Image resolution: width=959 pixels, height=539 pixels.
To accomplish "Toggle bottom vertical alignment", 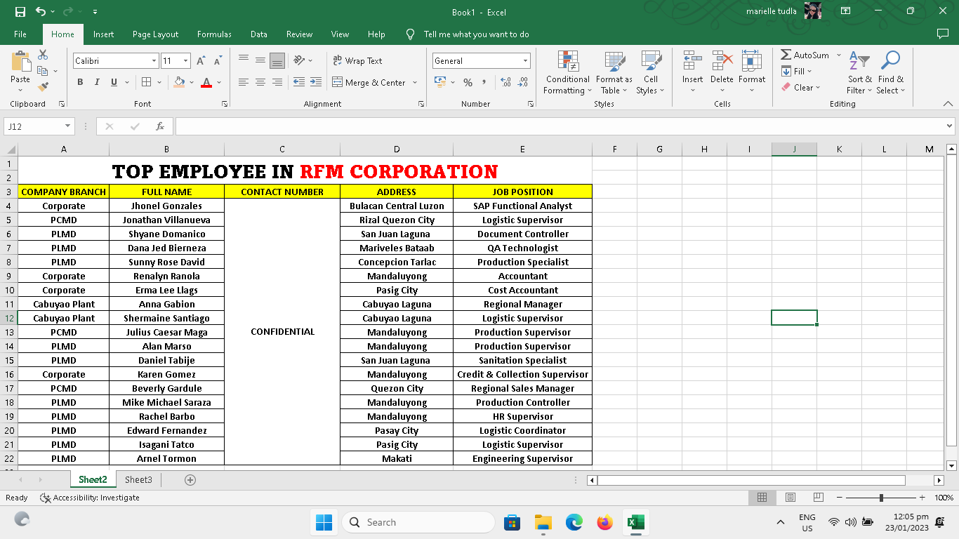I will (x=277, y=61).
